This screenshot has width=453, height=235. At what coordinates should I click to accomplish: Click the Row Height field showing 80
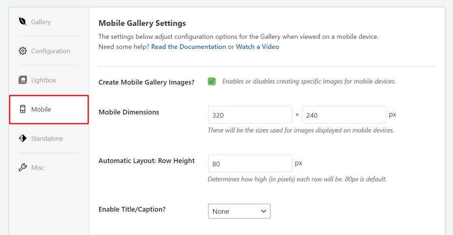pos(250,164)
